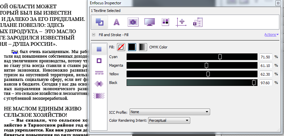This screenshot has height=136, width=284.
Task: Open the Fill and Stroke category icon
Action: 100,22
